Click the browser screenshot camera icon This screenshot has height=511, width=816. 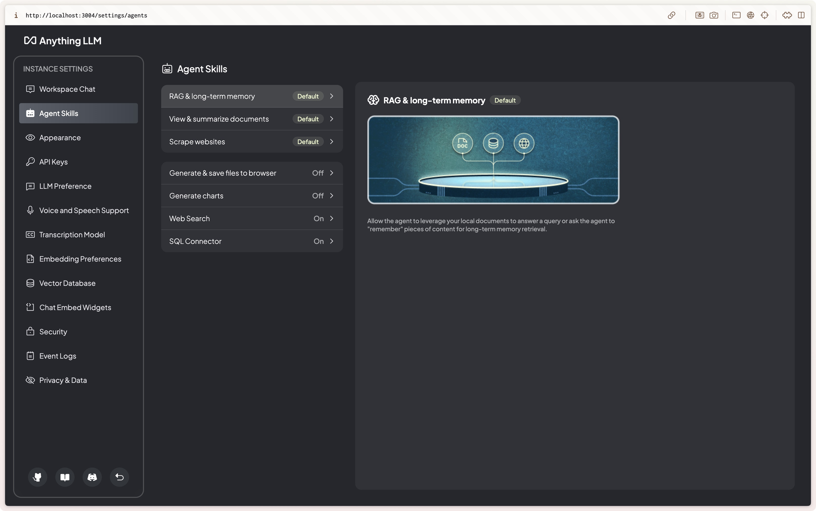click(x=714, y=15)
